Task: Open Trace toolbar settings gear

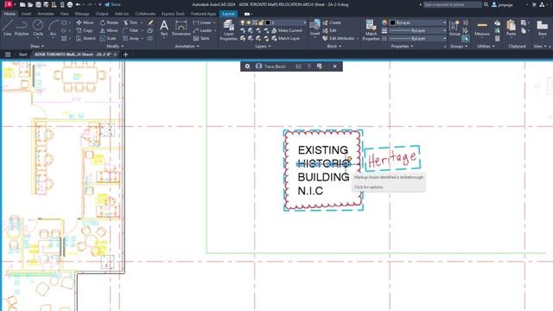Action: 248,67
